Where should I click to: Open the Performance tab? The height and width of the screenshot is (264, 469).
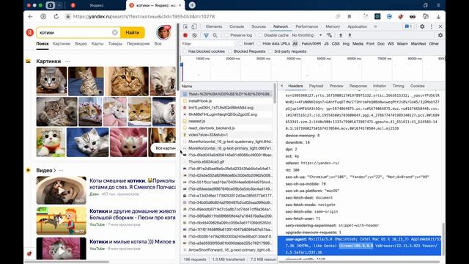(x=306, y=26)
